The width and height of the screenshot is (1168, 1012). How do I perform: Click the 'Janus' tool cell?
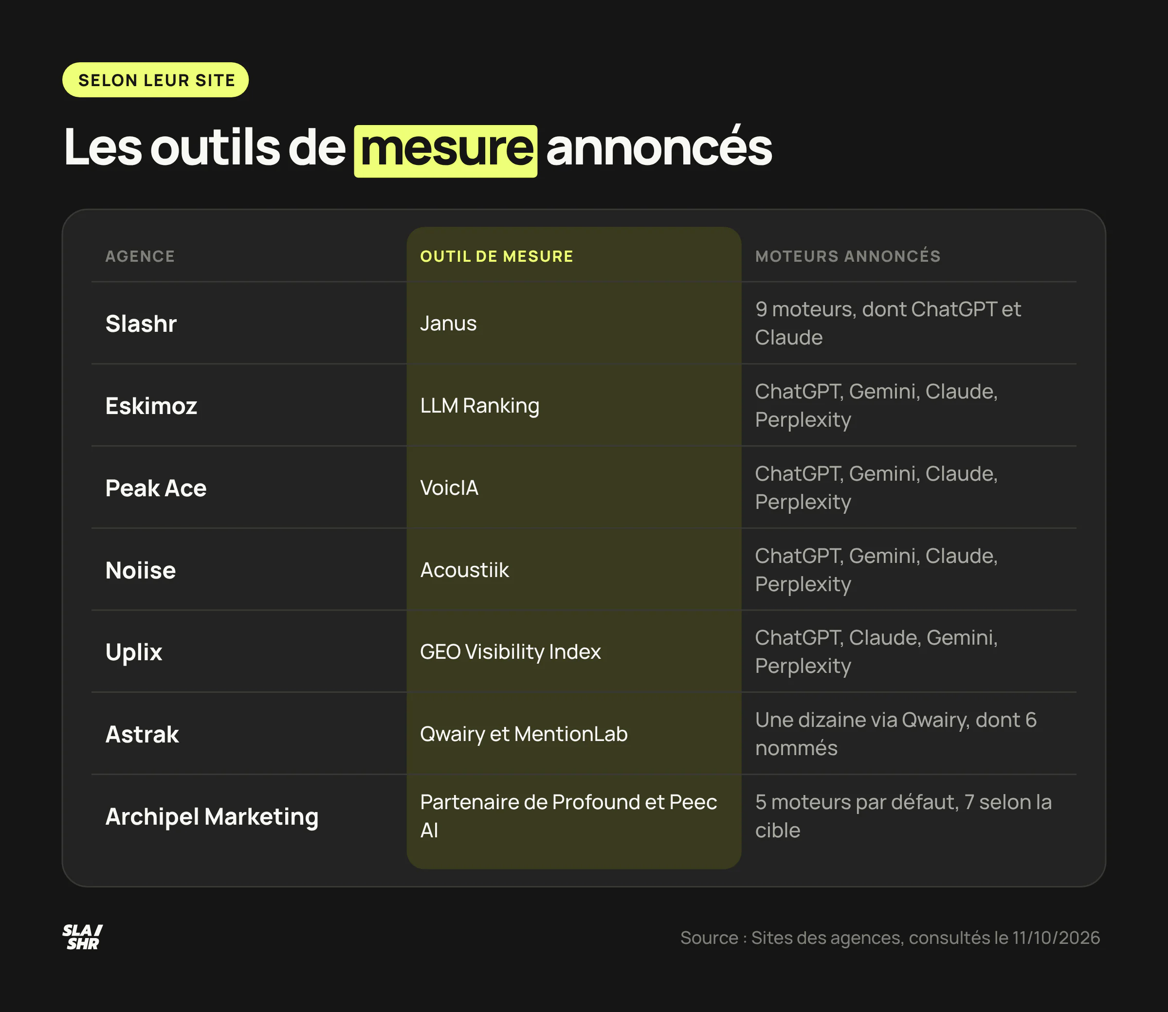[x=448, y=324]
